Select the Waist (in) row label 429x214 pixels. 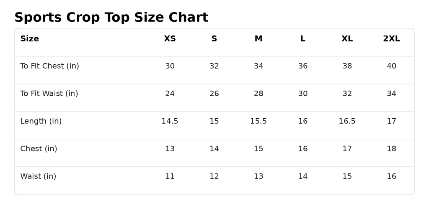[38, 176]
